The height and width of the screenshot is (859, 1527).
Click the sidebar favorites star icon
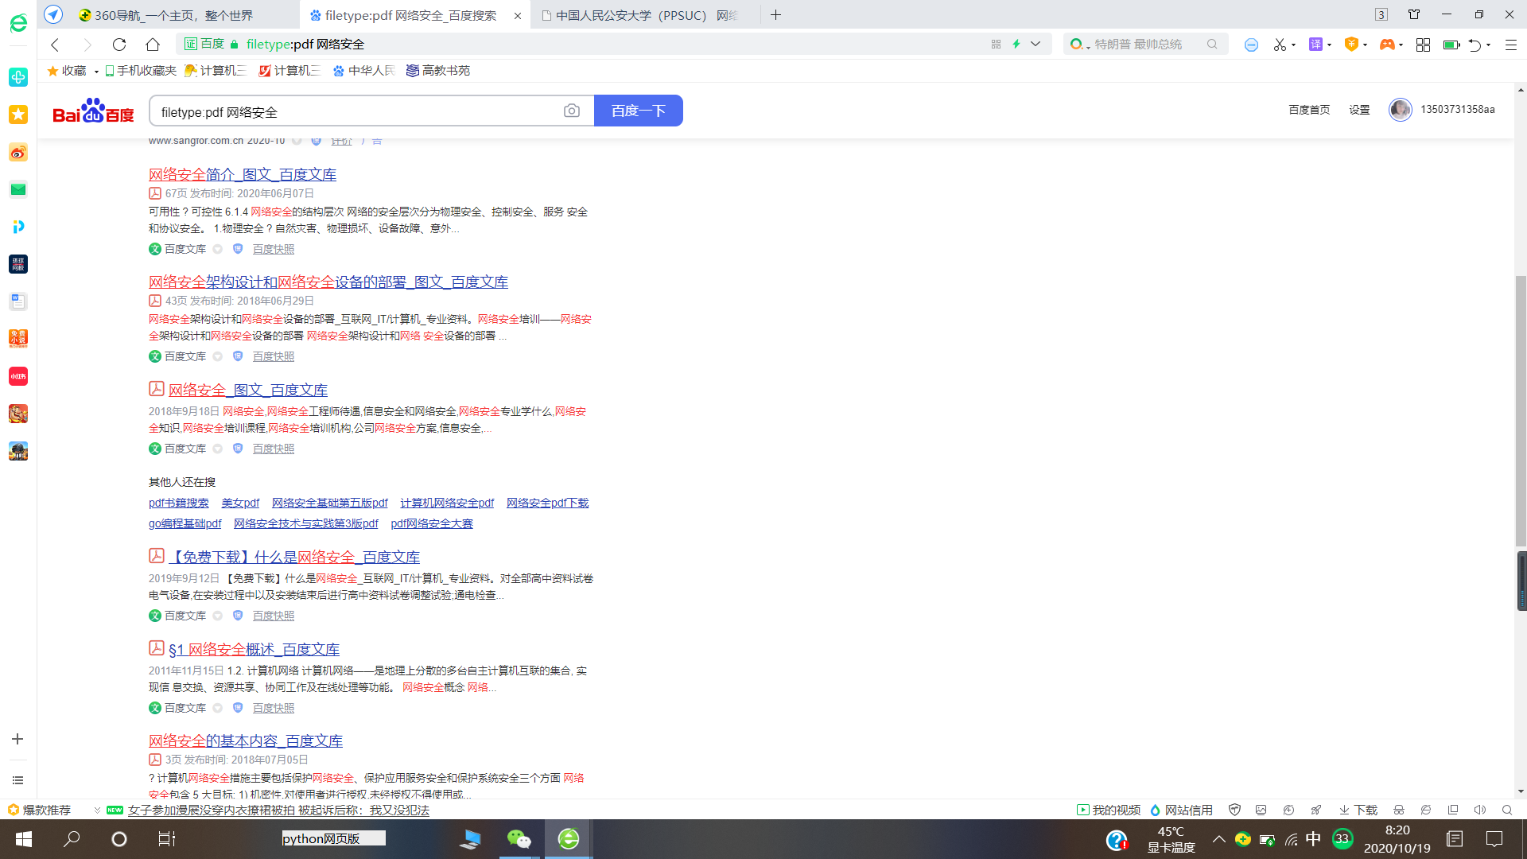click(17, 115)
